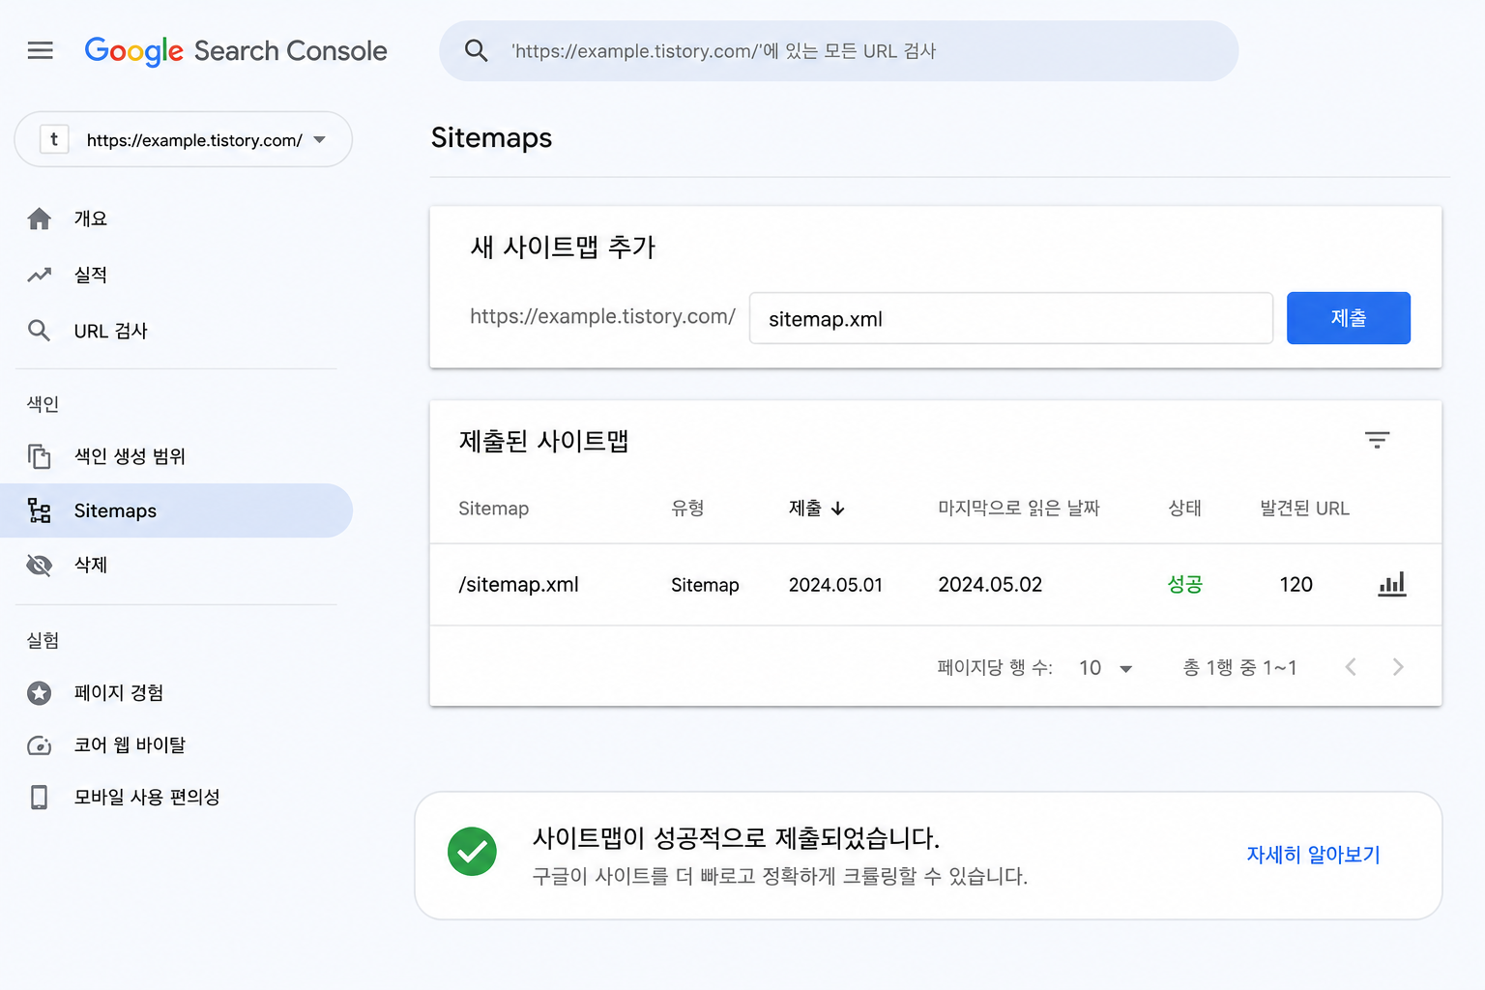Screen dimensions: 1485x990
Task: Open the 삭제 removals page
Action: pyautogui.click(x=91, y=565)
